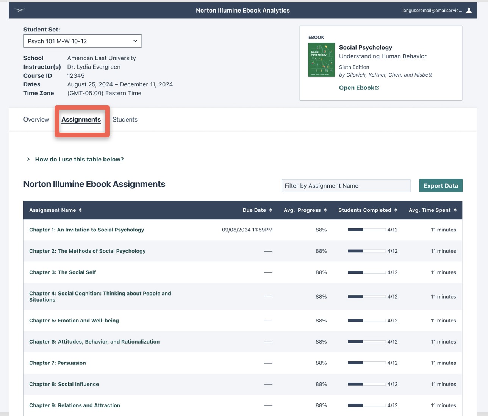This screenshot has height=416, width=488.
Task: Click the Avg. Progress column header
Action: [x=305, y=210]
